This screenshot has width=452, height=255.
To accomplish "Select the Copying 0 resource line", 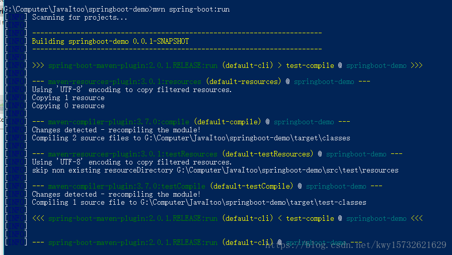I will (x=68, y=106).
